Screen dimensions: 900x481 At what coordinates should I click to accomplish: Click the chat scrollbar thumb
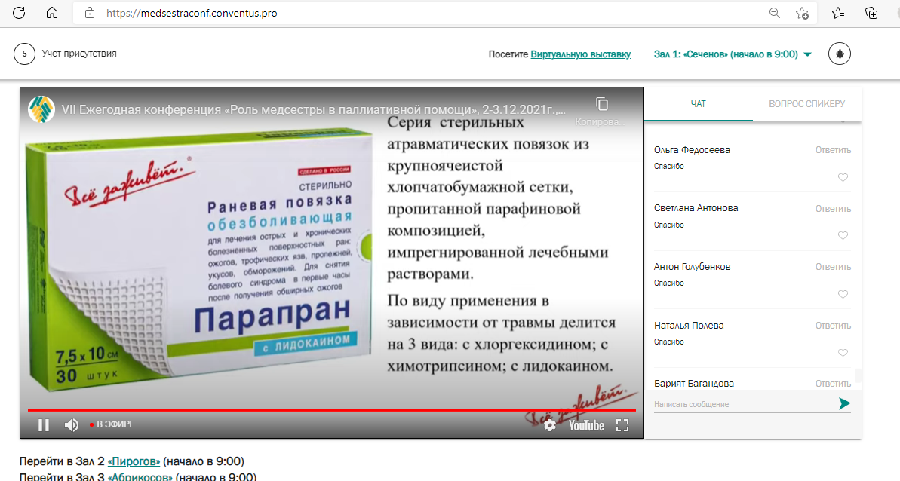point(858,376)
